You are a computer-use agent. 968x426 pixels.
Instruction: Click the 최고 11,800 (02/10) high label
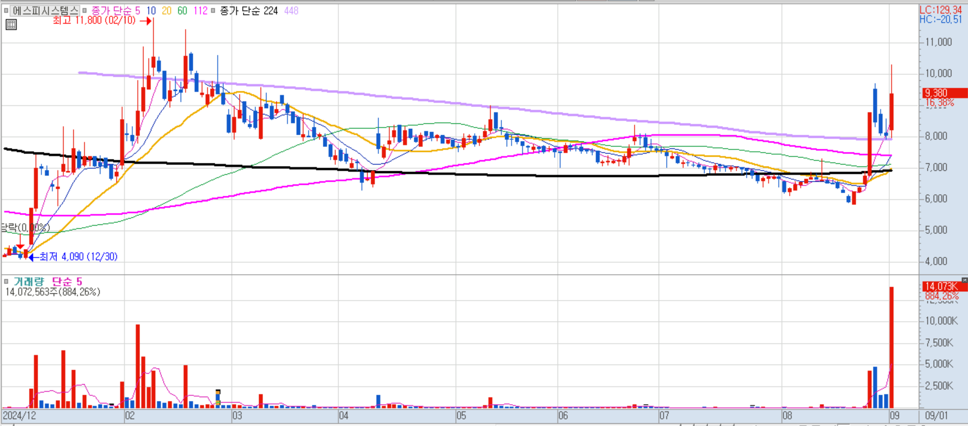point(94,20)
